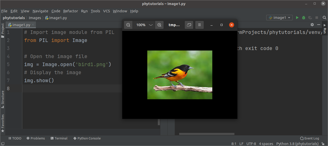
Task: Expand the breadcrumb for Images folder
Action: [x=35, y=18]
